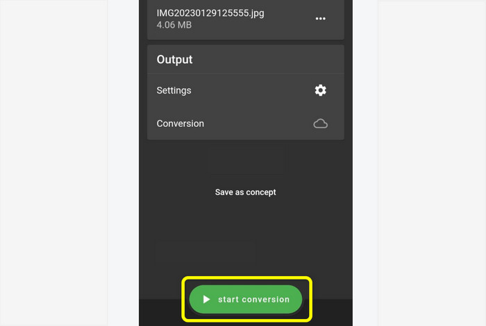Click the word "concept" in Save as concept
Viewport: 486px width, 326px height.
261,192
